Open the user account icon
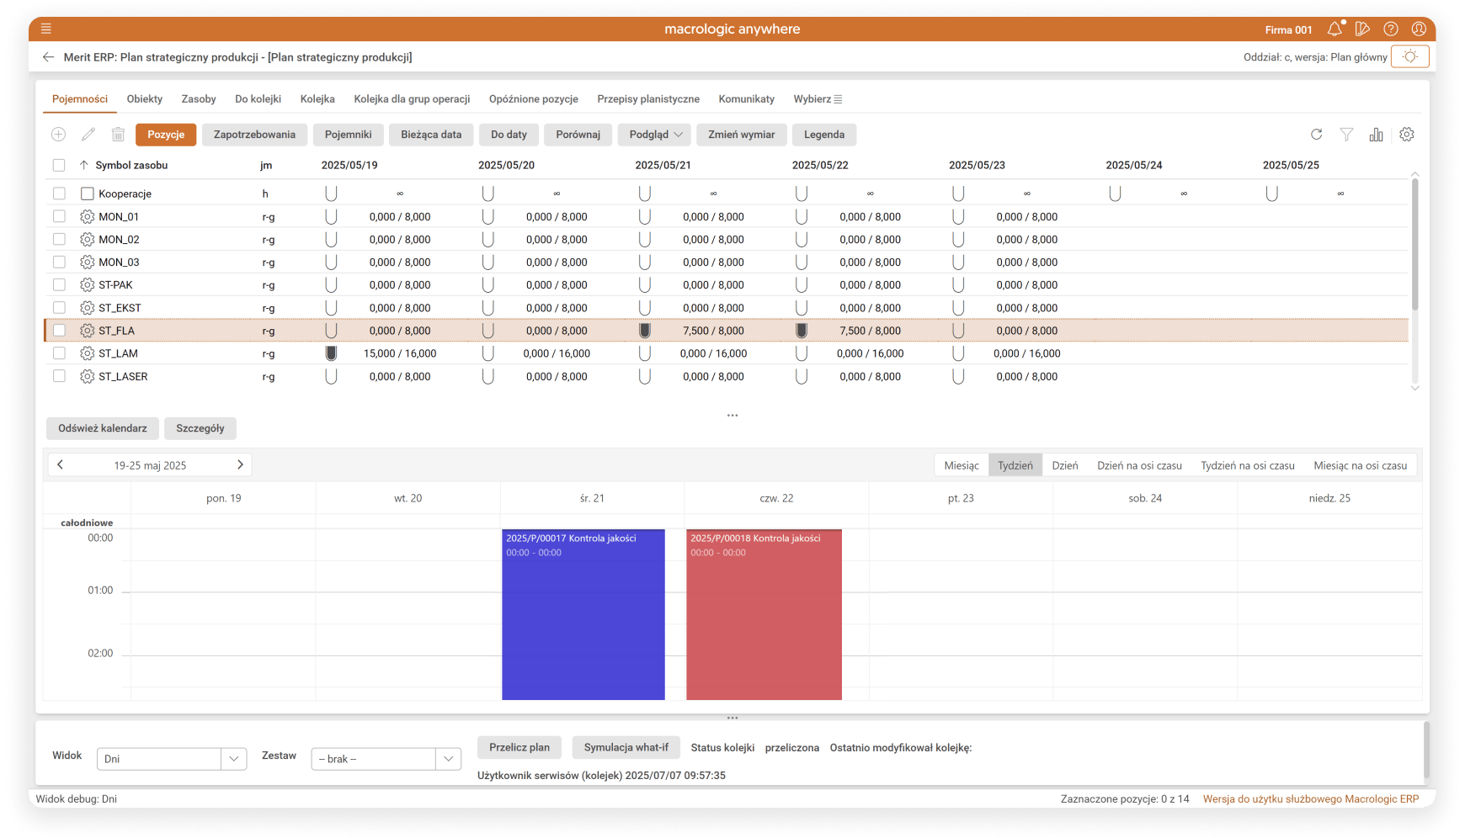1465x838 pixels. coord(1419,29)
